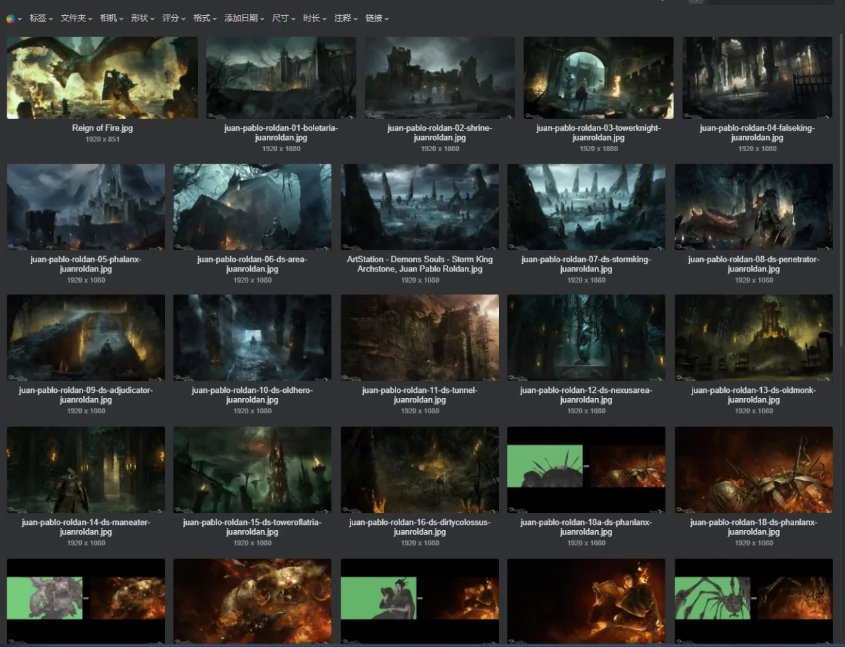Open the 文件夹 filter dropdown
The height and width of the screenshot is (647, 845).
click(x=77, y=18)
